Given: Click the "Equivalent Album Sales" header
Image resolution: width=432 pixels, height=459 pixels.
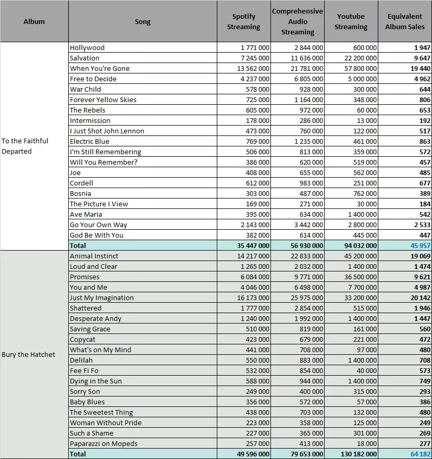Looking at the screenshot, I should (405, 21).
